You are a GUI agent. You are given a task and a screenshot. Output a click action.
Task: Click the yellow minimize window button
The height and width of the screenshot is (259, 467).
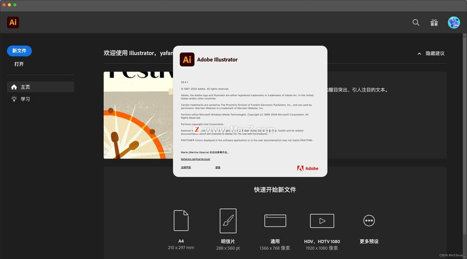[9, 5]
